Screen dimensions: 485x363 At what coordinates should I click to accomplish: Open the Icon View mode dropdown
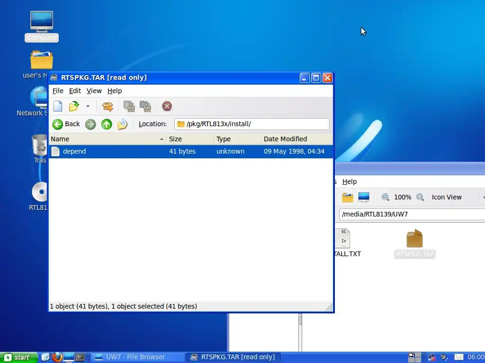pyautogui.click(x=458, y=197)
